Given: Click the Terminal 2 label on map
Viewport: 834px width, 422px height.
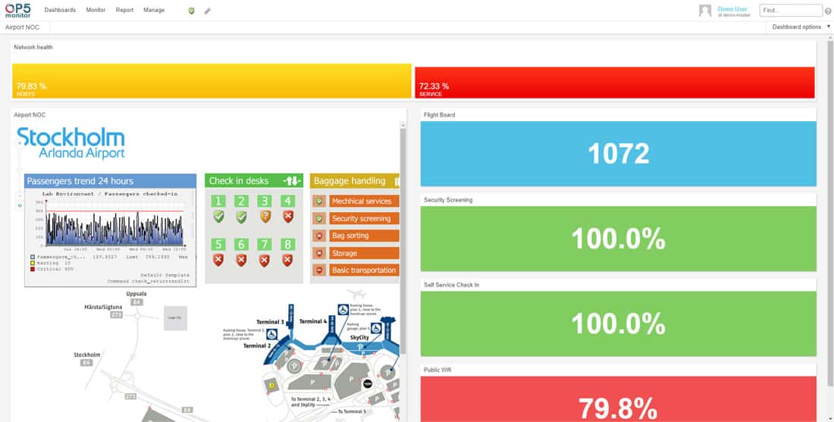Looking at the screenshot, I should [257, 345].
